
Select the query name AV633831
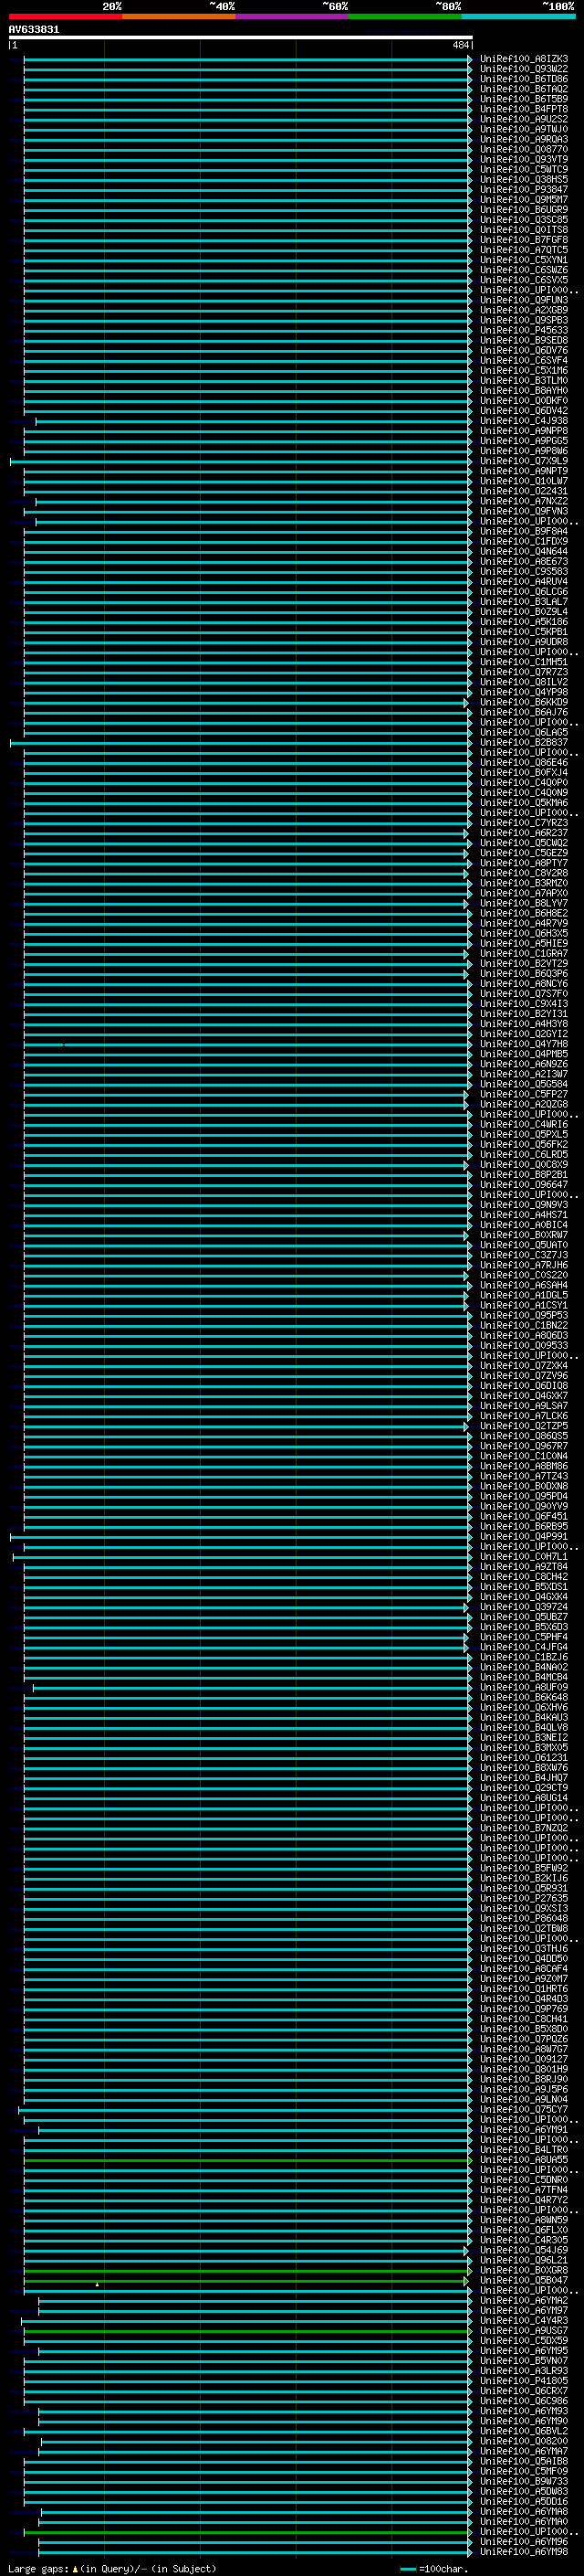[34, 30]
